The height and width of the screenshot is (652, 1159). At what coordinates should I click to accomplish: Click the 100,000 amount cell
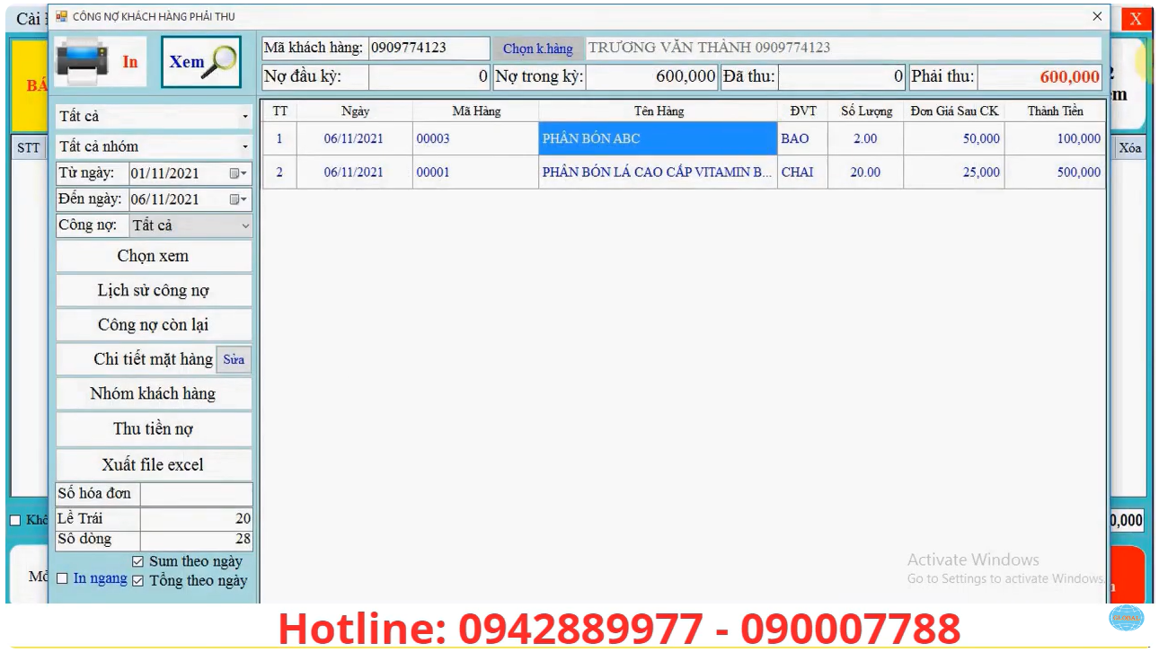pos(1056,139)
